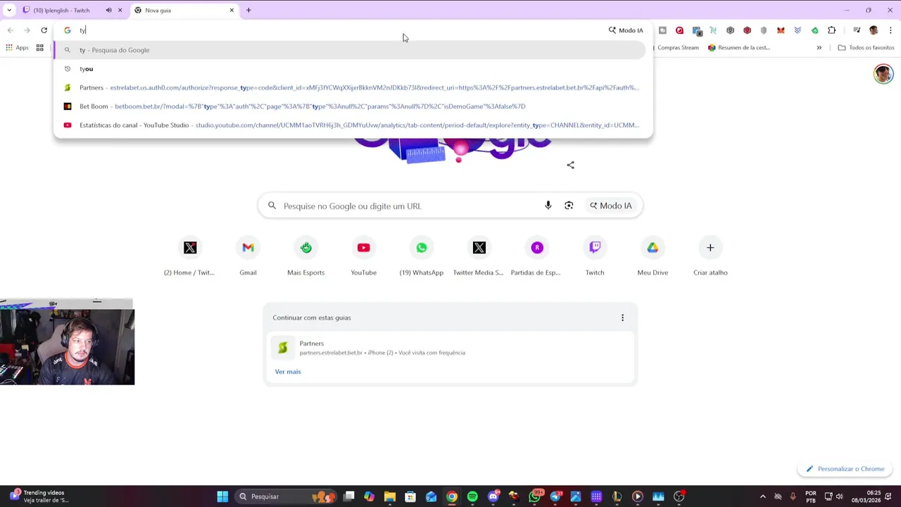Open the Twitter Media Studio shortcut

[479, 256]
